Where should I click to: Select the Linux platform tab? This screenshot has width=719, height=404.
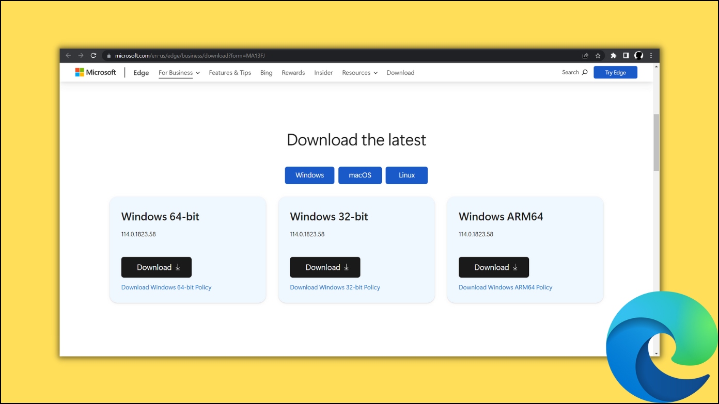407,175
